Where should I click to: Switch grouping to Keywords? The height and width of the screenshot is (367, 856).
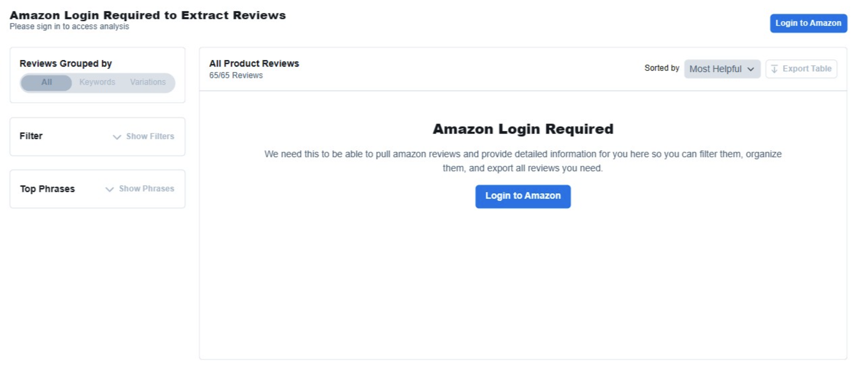97,82
